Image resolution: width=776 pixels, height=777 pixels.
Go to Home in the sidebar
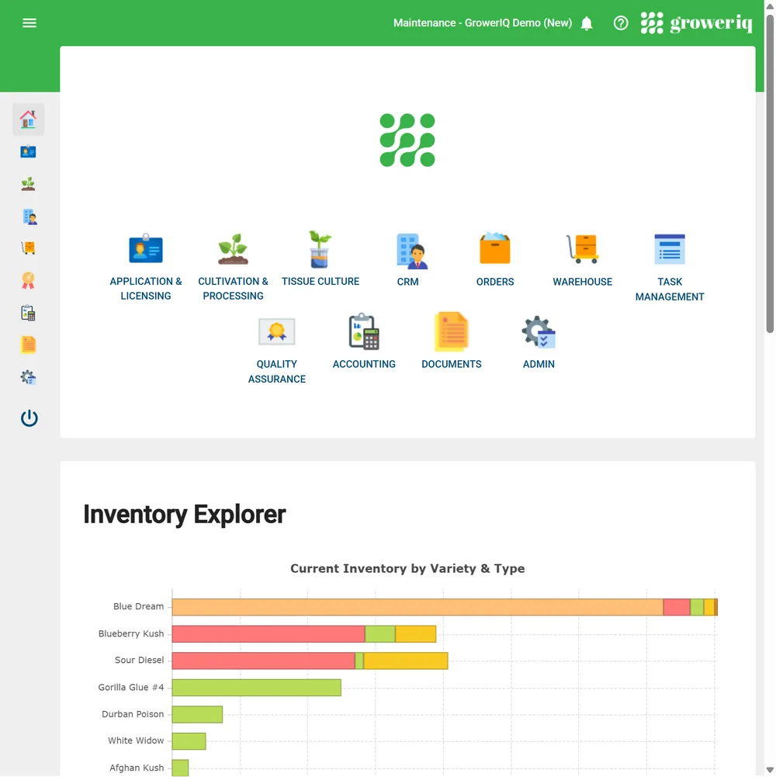(28, 120)
